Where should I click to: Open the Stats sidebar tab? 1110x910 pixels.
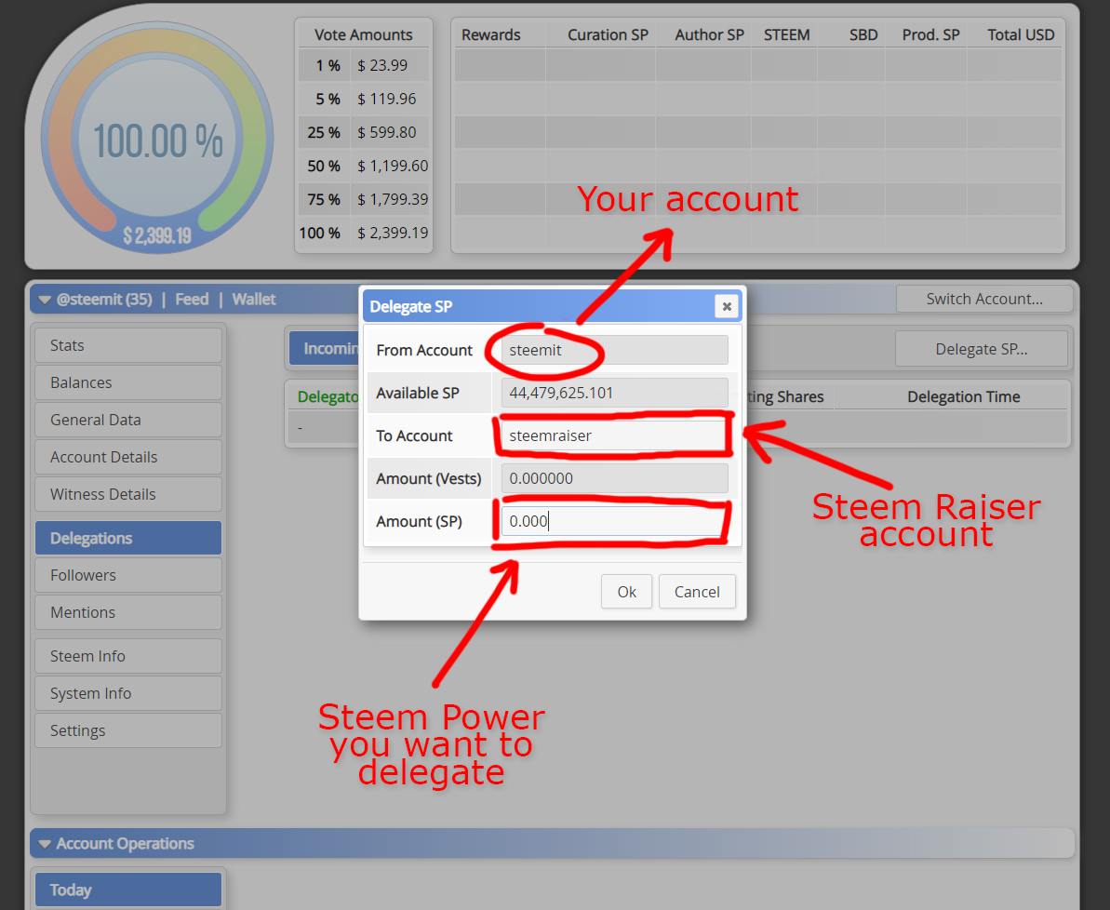[x=128, y=345]
